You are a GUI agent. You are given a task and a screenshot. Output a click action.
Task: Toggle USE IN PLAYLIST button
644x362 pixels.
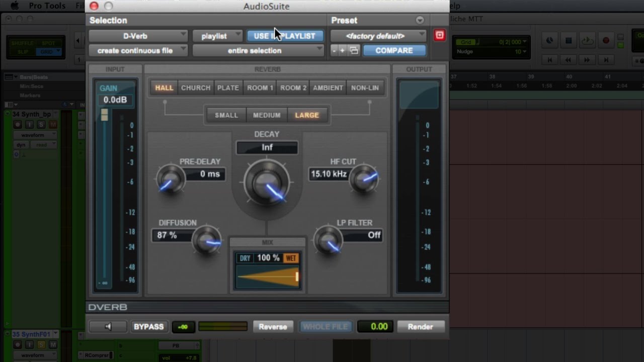[x=285, y=36]
